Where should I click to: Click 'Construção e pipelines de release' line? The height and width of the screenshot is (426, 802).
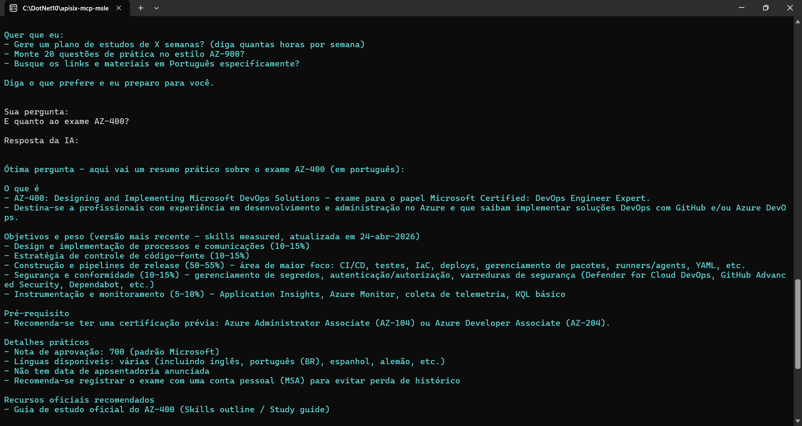[375, 266]
